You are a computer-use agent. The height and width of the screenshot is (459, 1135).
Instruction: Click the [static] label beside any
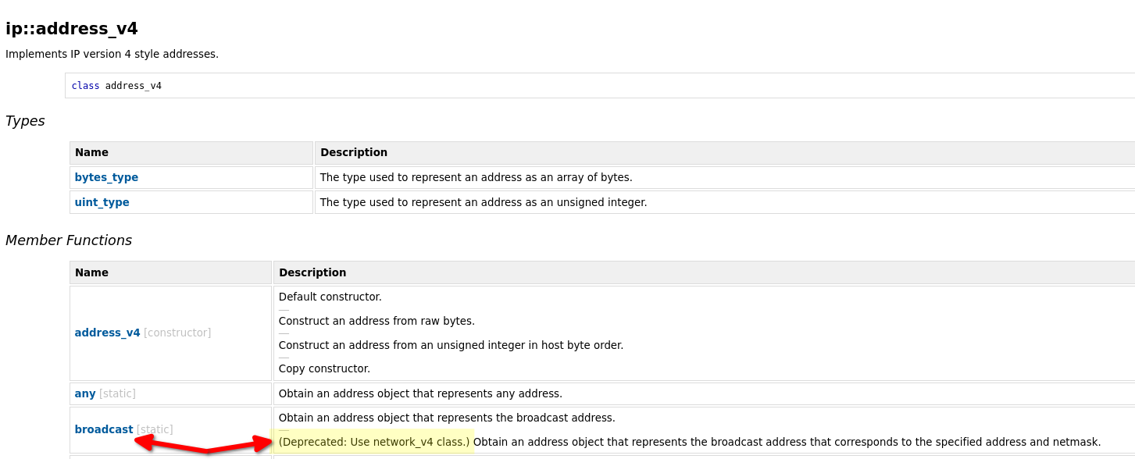point(117,393)
